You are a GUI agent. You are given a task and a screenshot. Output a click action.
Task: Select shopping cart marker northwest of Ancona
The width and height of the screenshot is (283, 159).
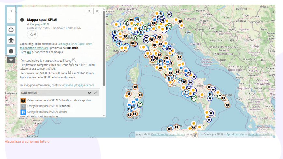[169, 49]
